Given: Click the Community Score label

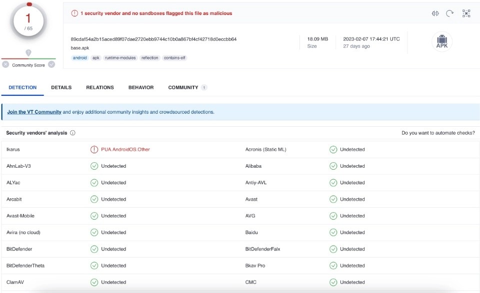Looking at the screenshot, I should 28,65.
